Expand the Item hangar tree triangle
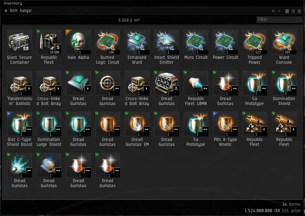 click(x=6, y=11)
